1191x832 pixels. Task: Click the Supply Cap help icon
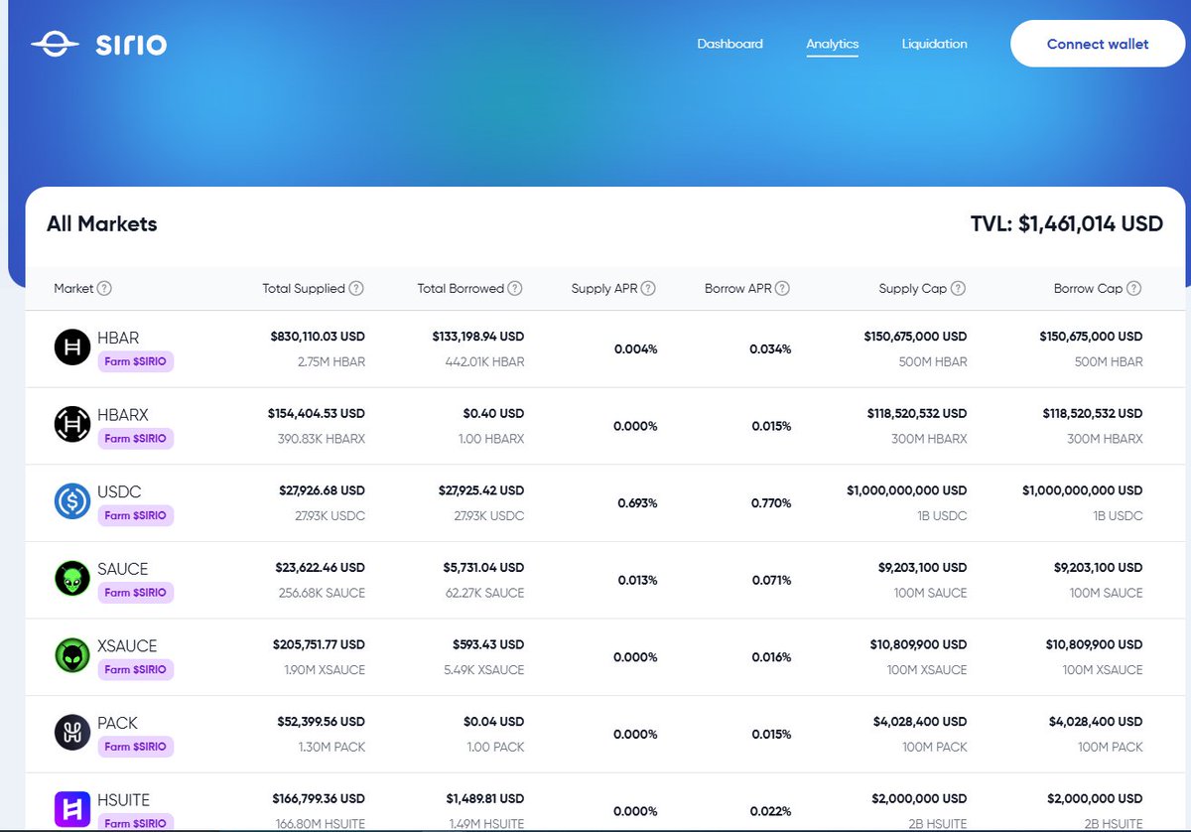(958, 289)
